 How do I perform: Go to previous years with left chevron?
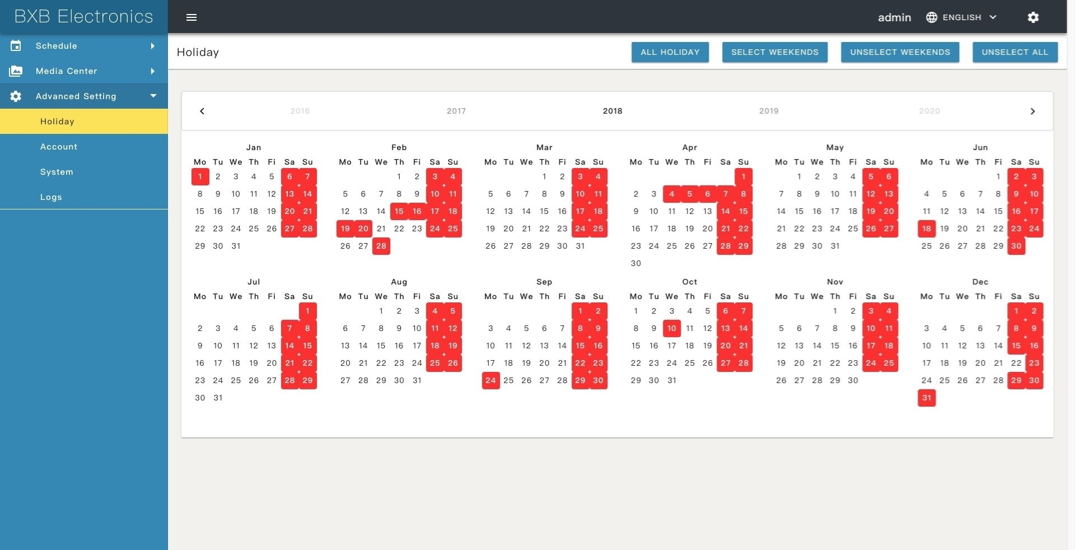(202, 111)
